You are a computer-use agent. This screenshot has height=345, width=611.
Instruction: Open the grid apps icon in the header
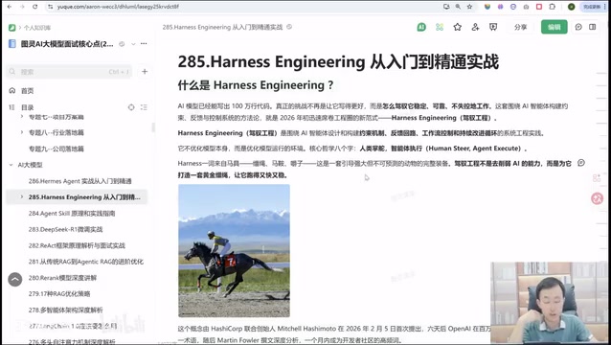(440, 27)
